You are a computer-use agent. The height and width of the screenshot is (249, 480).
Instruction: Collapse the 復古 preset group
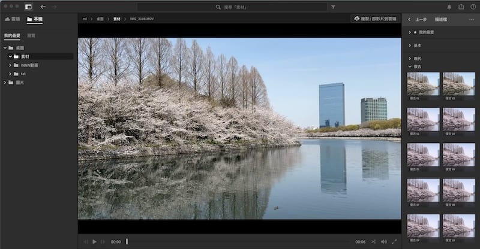(410, 66)
